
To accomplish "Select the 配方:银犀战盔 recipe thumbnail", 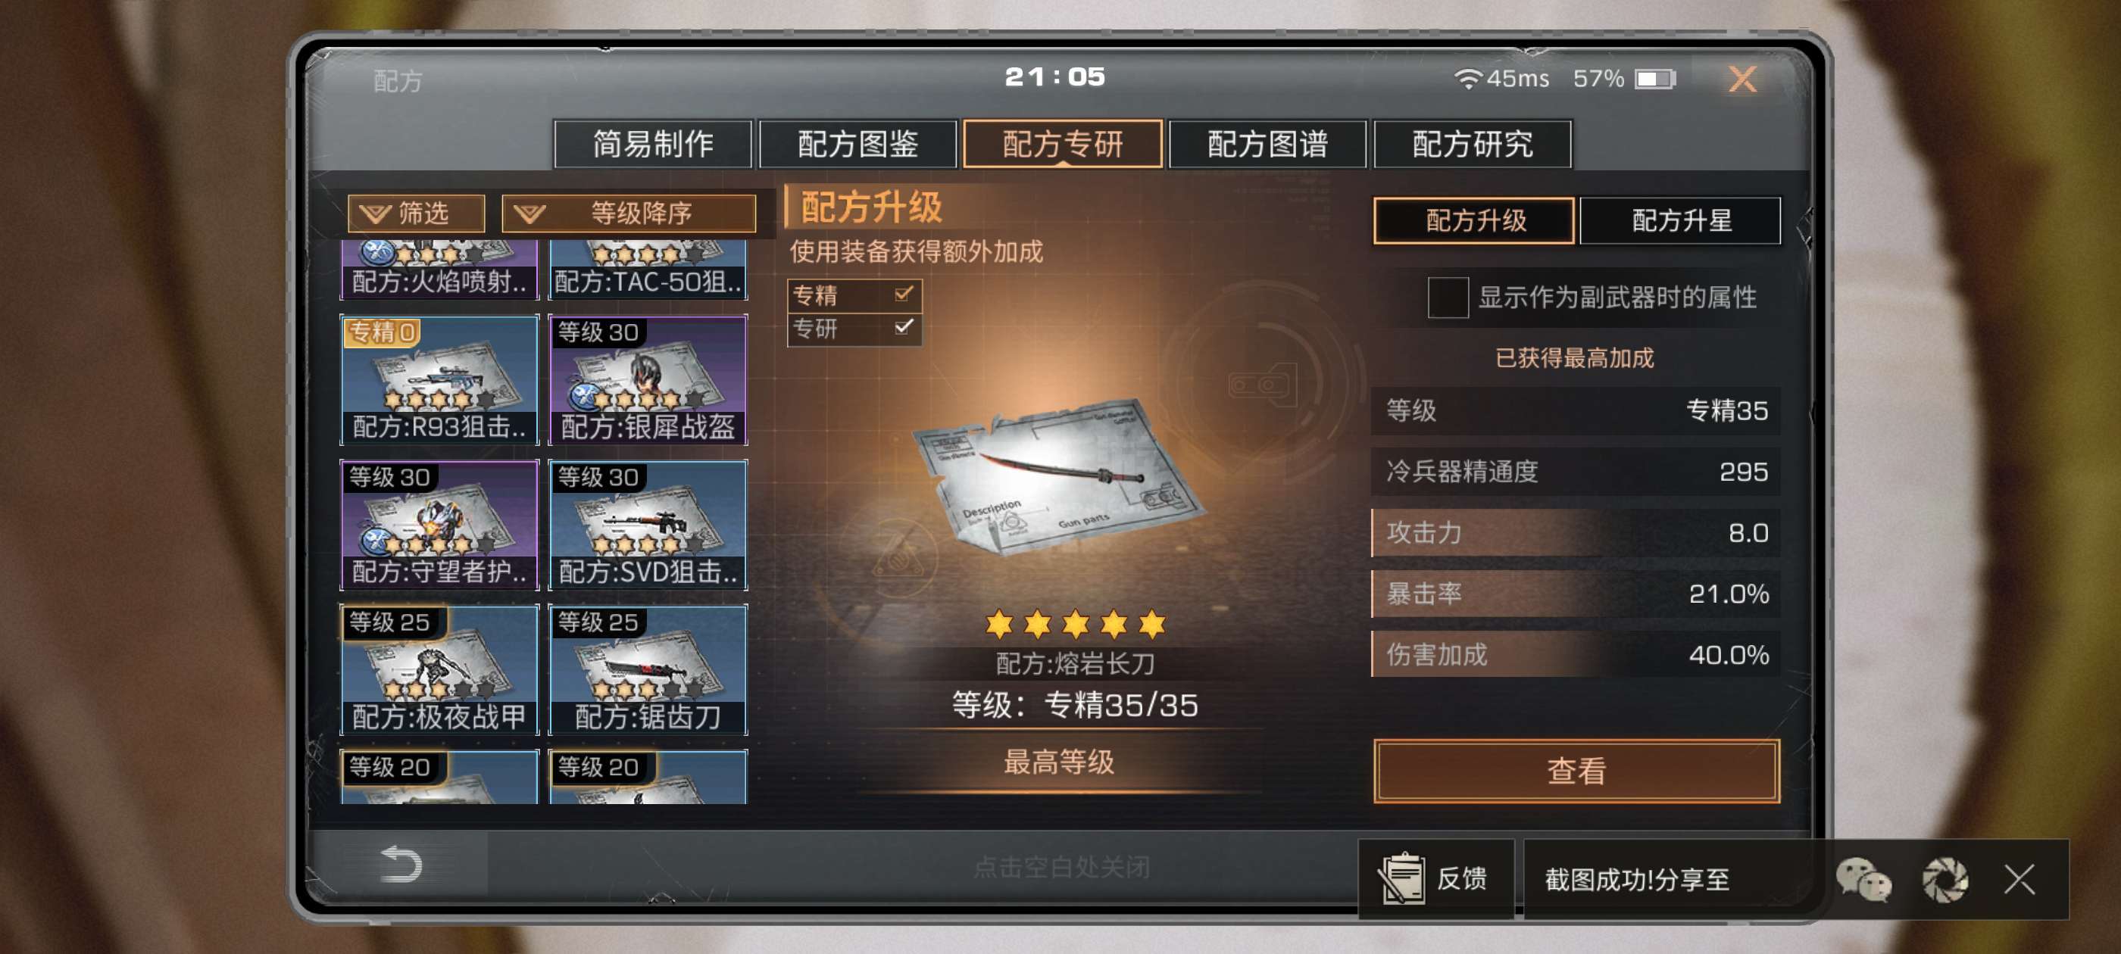I will [x=648, y=379].
